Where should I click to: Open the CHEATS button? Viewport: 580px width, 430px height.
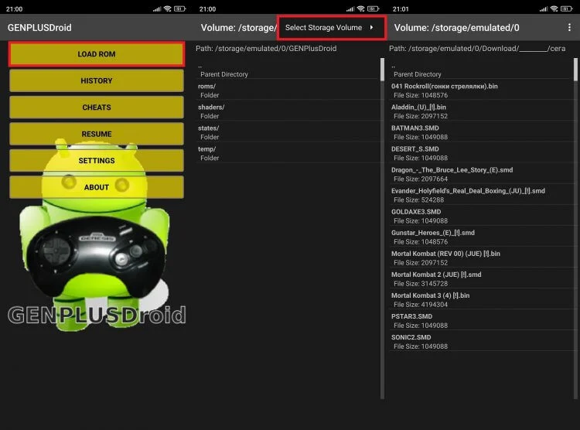coord(96,107)
